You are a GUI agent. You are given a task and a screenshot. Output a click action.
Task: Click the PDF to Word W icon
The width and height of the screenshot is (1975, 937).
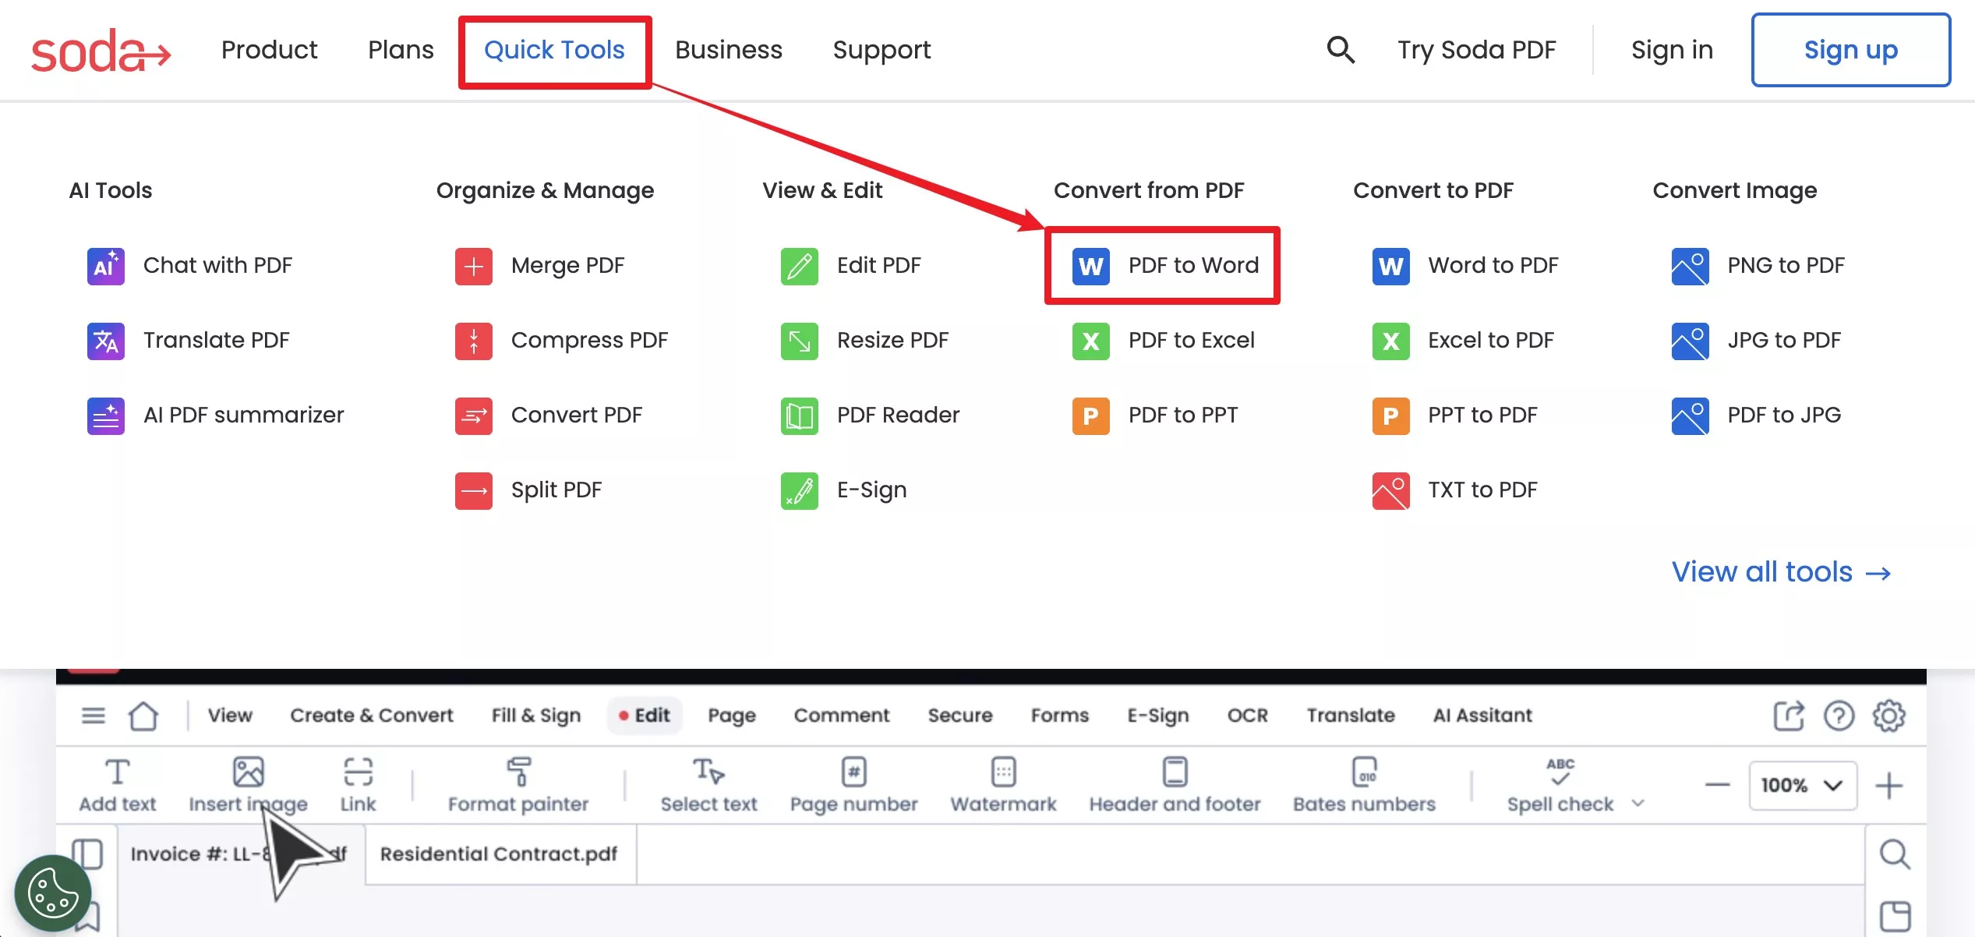pyautogui.click(x=1091, y=266)
